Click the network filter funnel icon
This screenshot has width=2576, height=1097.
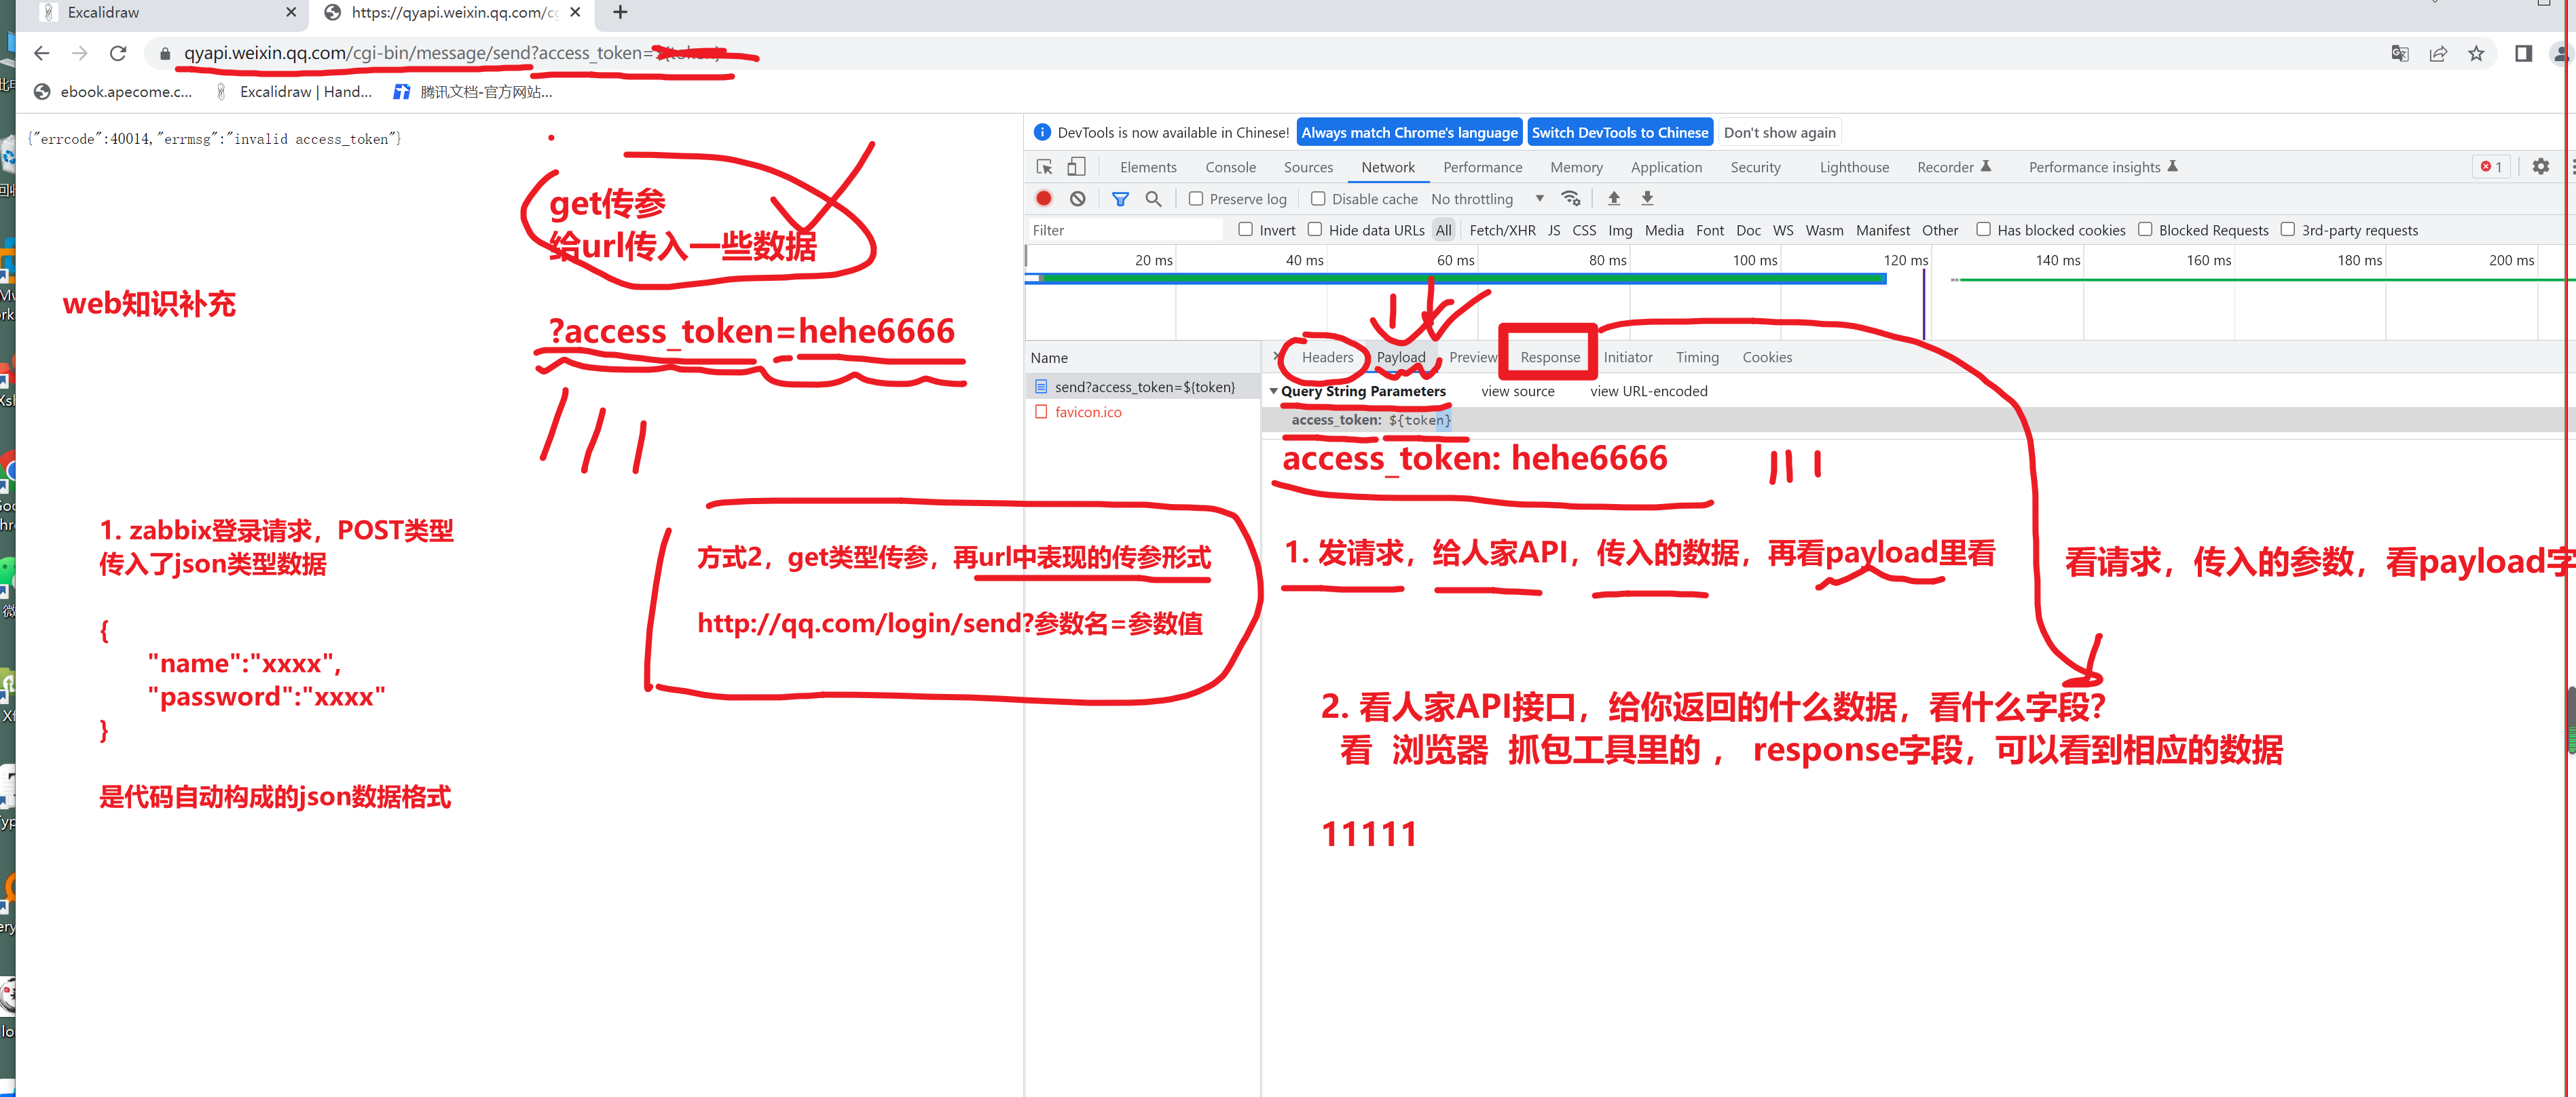tap(1120, 199)
